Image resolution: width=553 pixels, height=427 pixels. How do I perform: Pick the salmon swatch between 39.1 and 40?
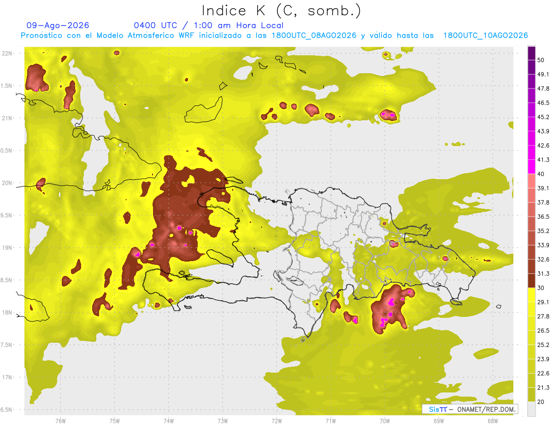531,181
